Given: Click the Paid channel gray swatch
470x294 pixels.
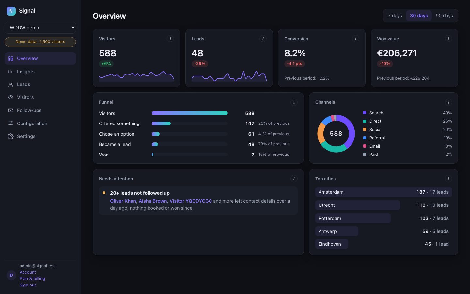Looking at the screenshot, I should [x=365, y=155].
